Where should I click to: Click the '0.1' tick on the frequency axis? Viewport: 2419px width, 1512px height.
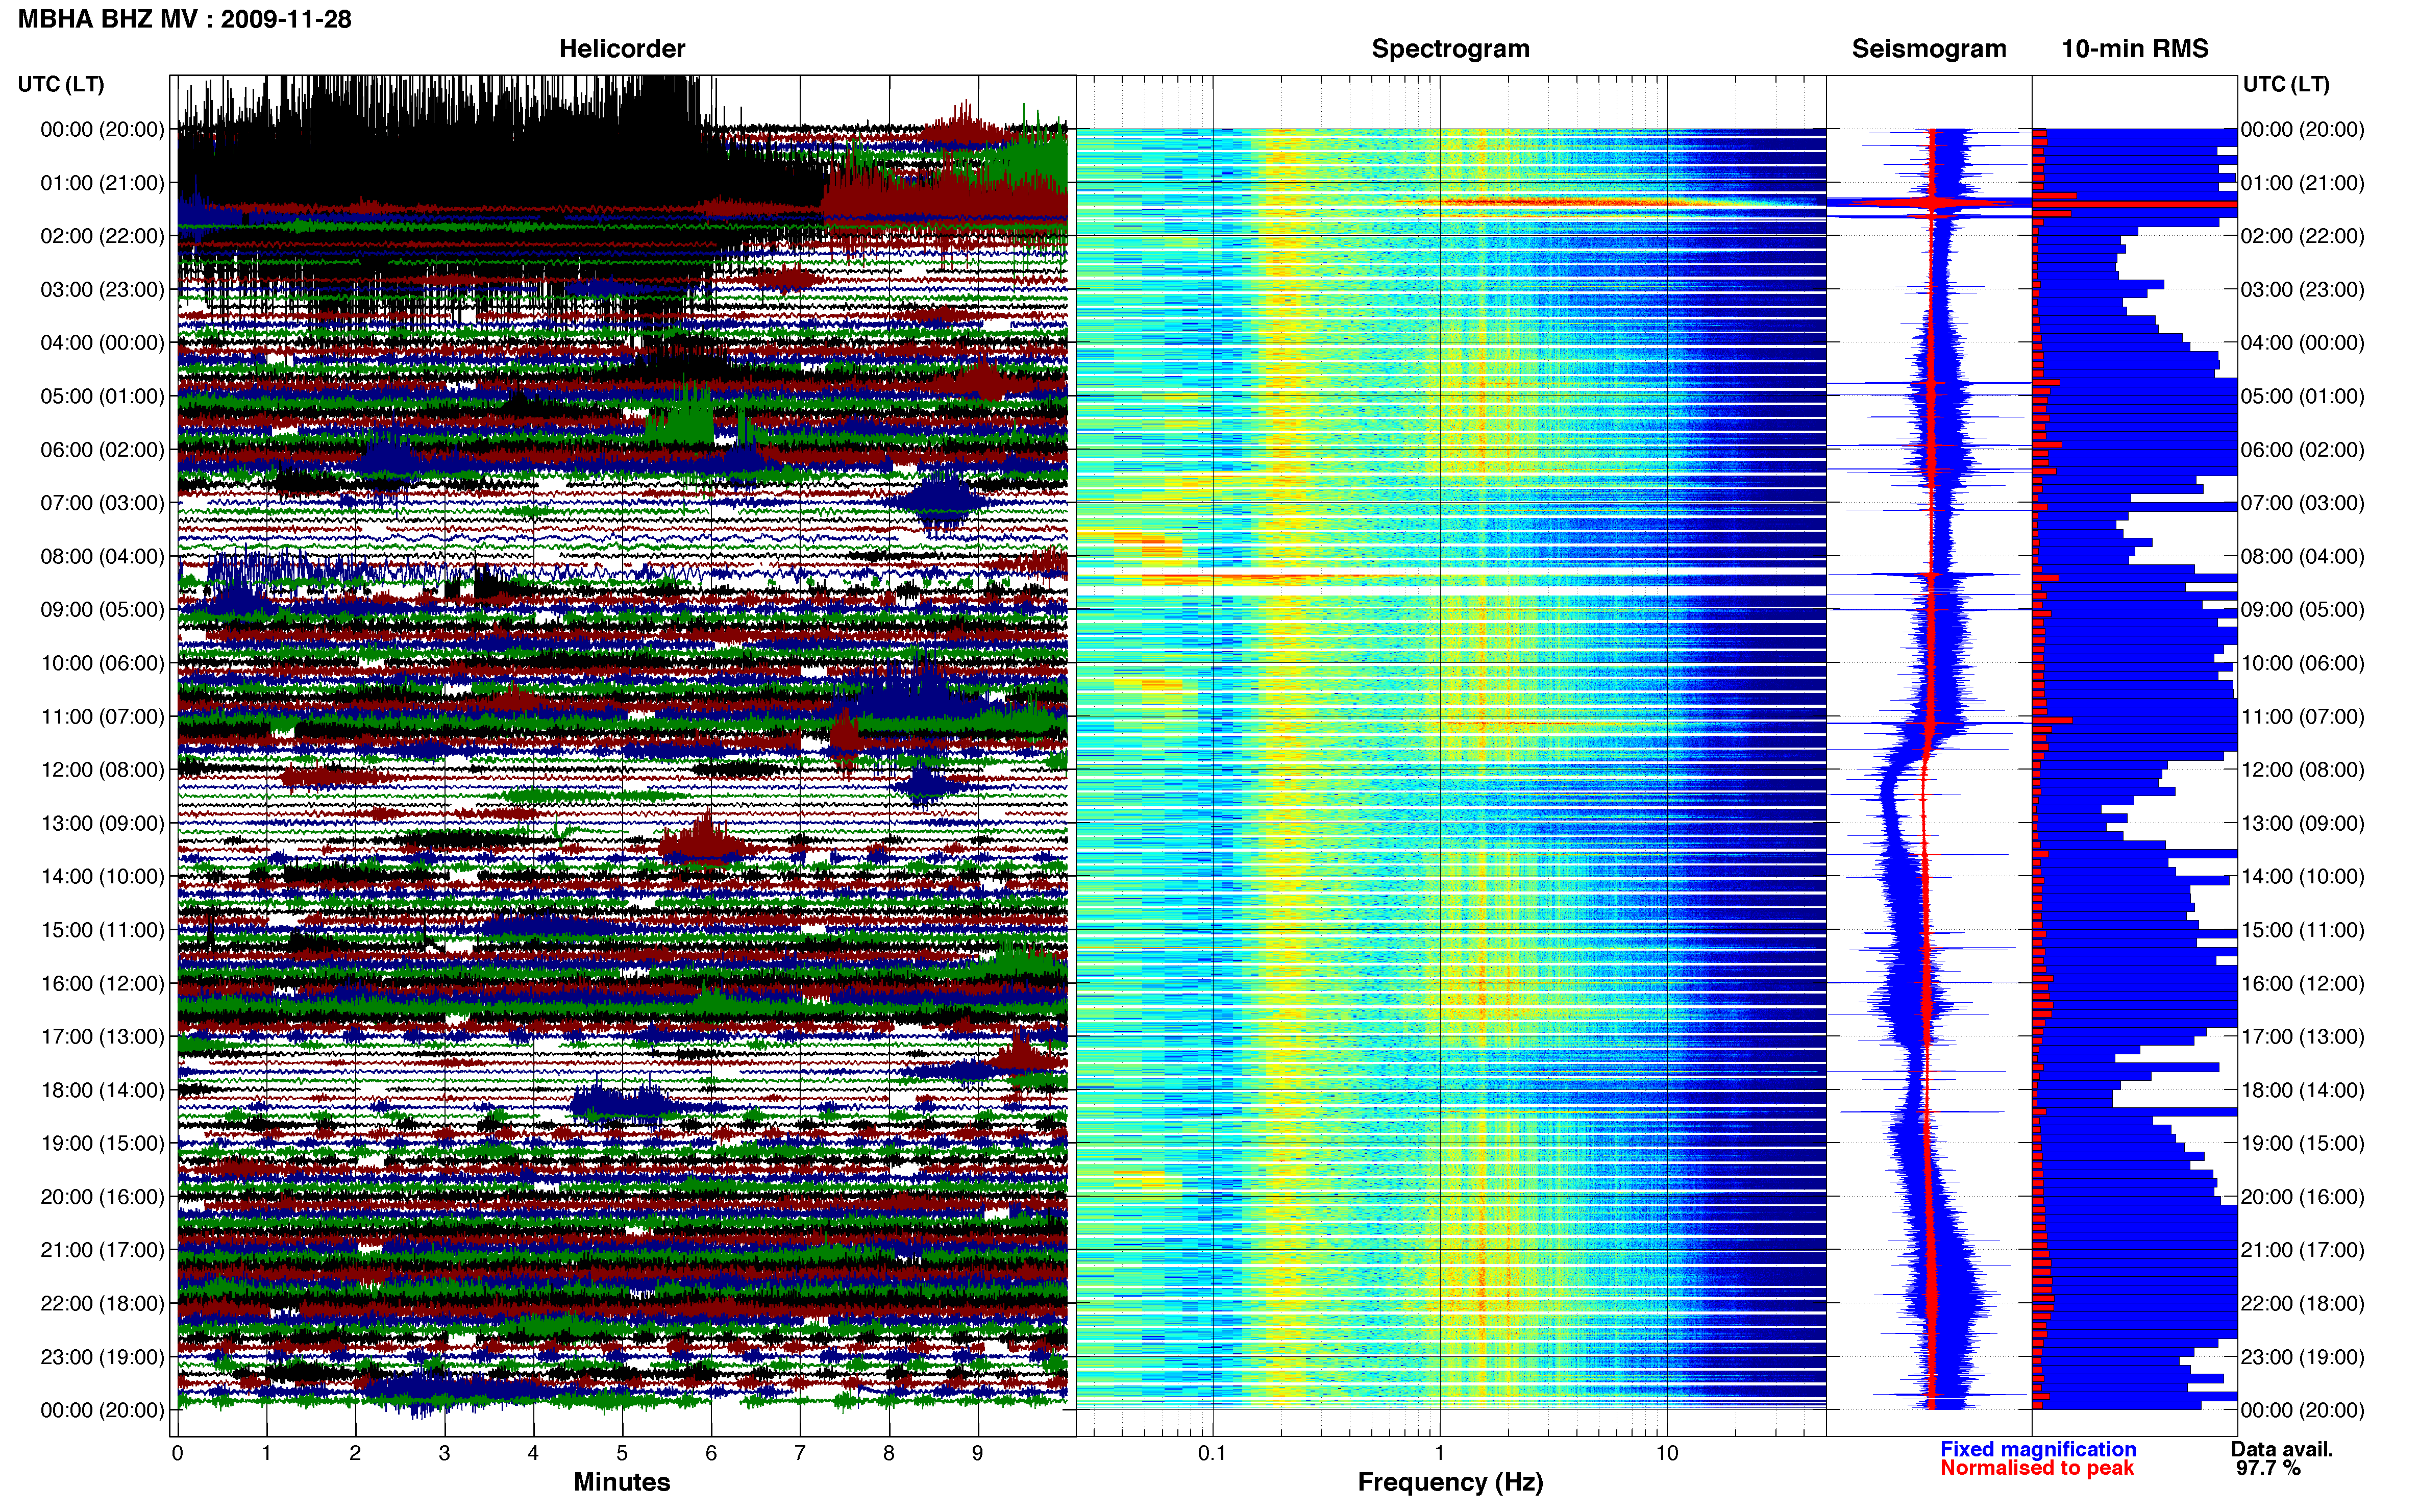point(1212,1454)
